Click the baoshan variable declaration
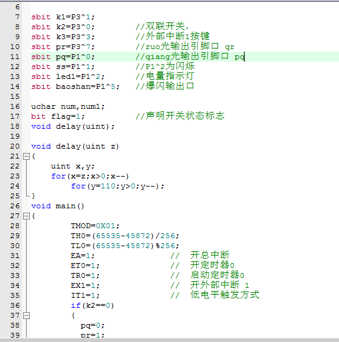Viewport: 339px width, 342px height. click(75, 86)
